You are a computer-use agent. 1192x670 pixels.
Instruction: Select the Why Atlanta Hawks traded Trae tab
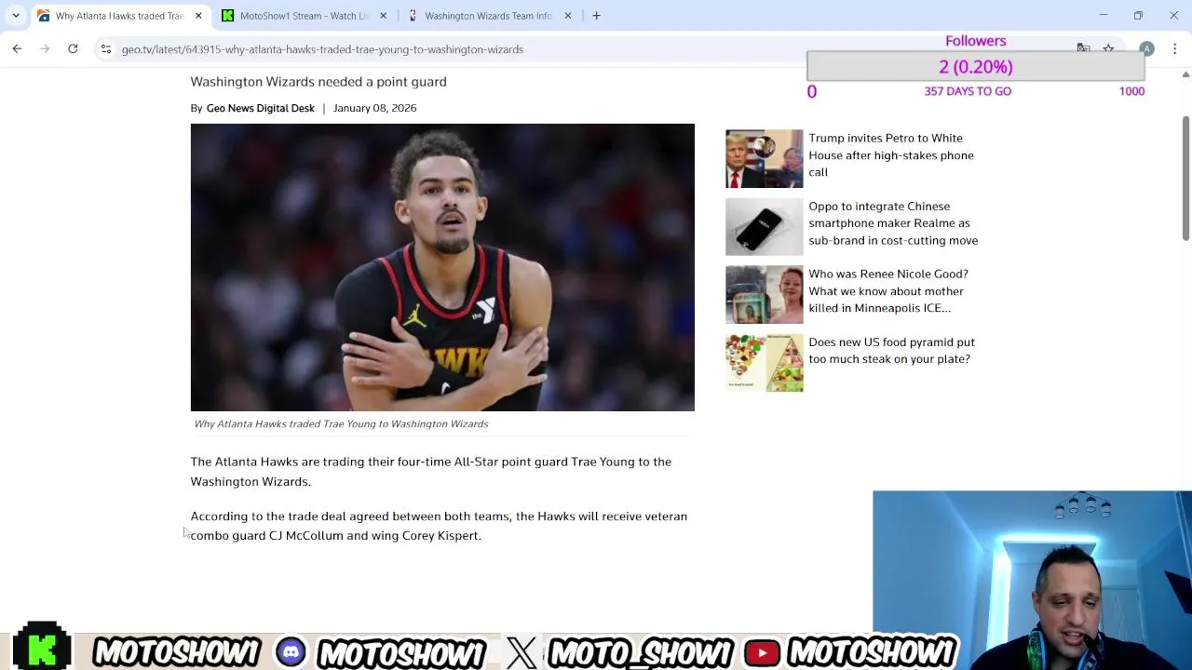[118, 16]
